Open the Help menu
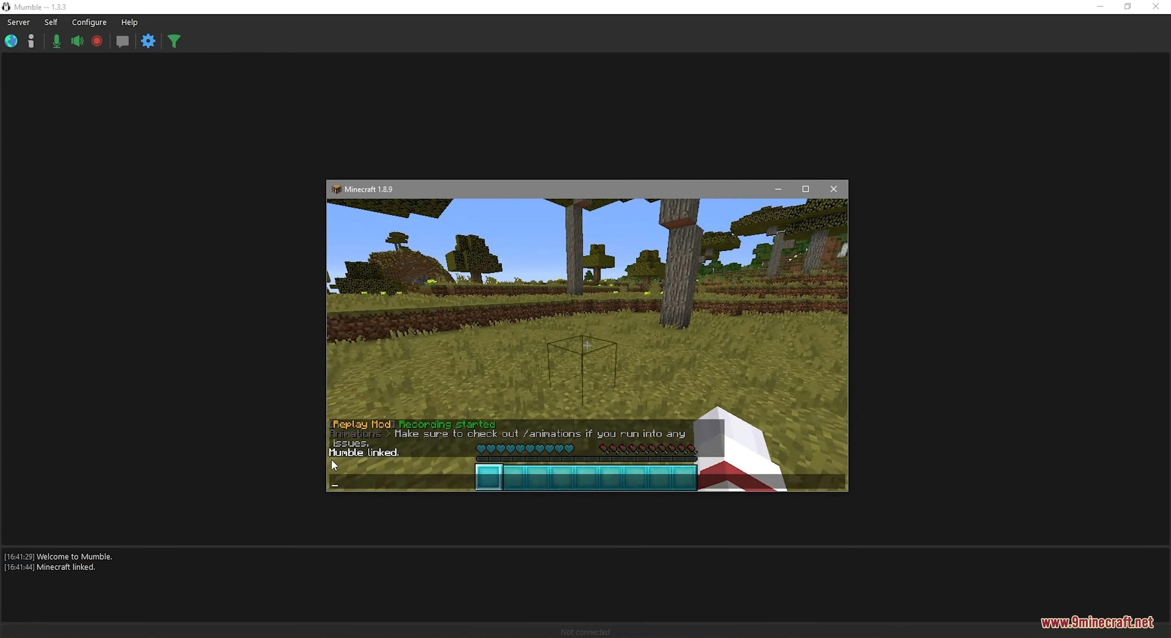 point(129,22)
